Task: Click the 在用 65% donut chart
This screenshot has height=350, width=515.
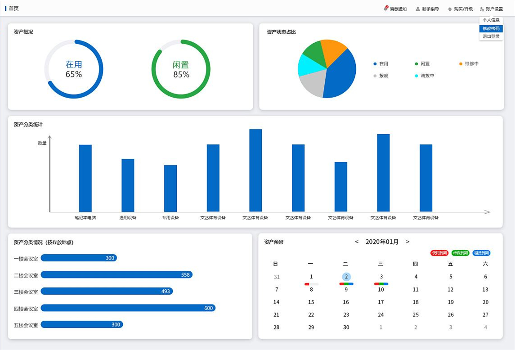Action: [x=74, y=69]
